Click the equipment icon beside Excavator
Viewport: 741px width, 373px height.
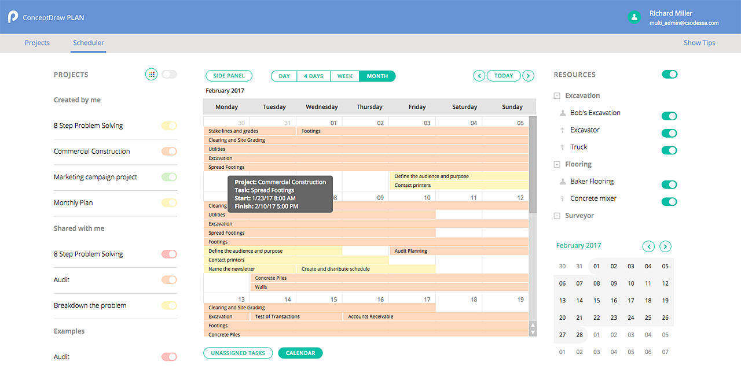pyautogui.click(x=562, y=130)
